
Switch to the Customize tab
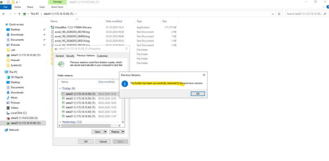102,56
